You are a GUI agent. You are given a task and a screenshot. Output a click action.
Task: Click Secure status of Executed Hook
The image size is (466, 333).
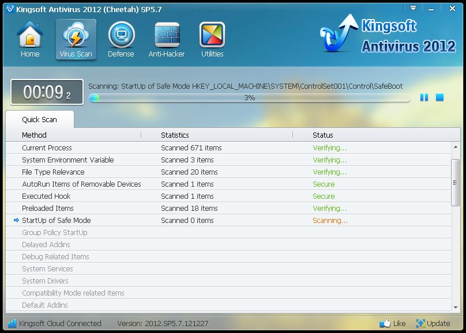point(324,196)
